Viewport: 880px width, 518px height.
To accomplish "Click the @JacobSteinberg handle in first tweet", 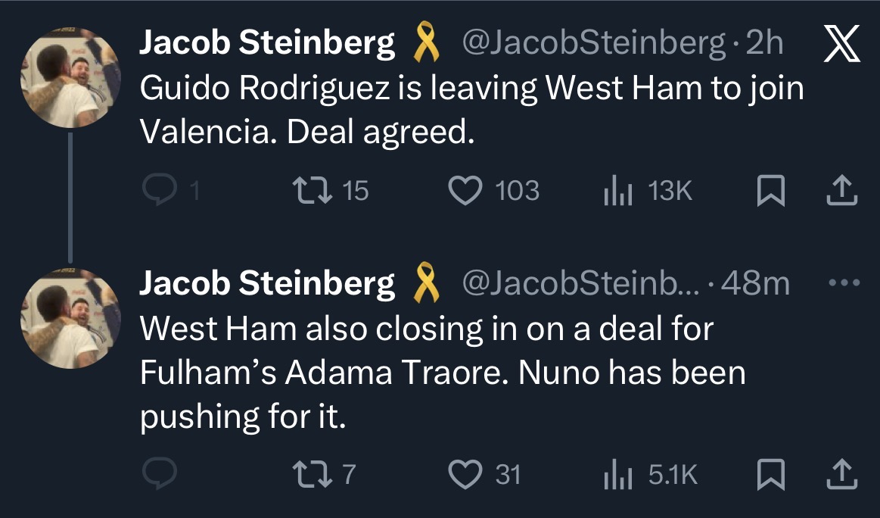I will coord(594,45).
